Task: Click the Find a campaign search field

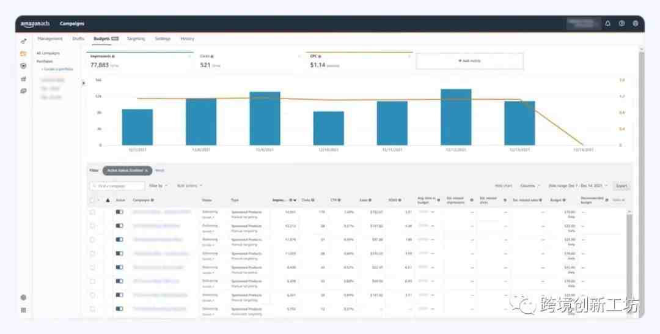Action: [x=117, y=186]
